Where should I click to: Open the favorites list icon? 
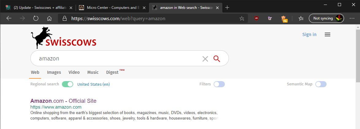click(x=301, y=18)
